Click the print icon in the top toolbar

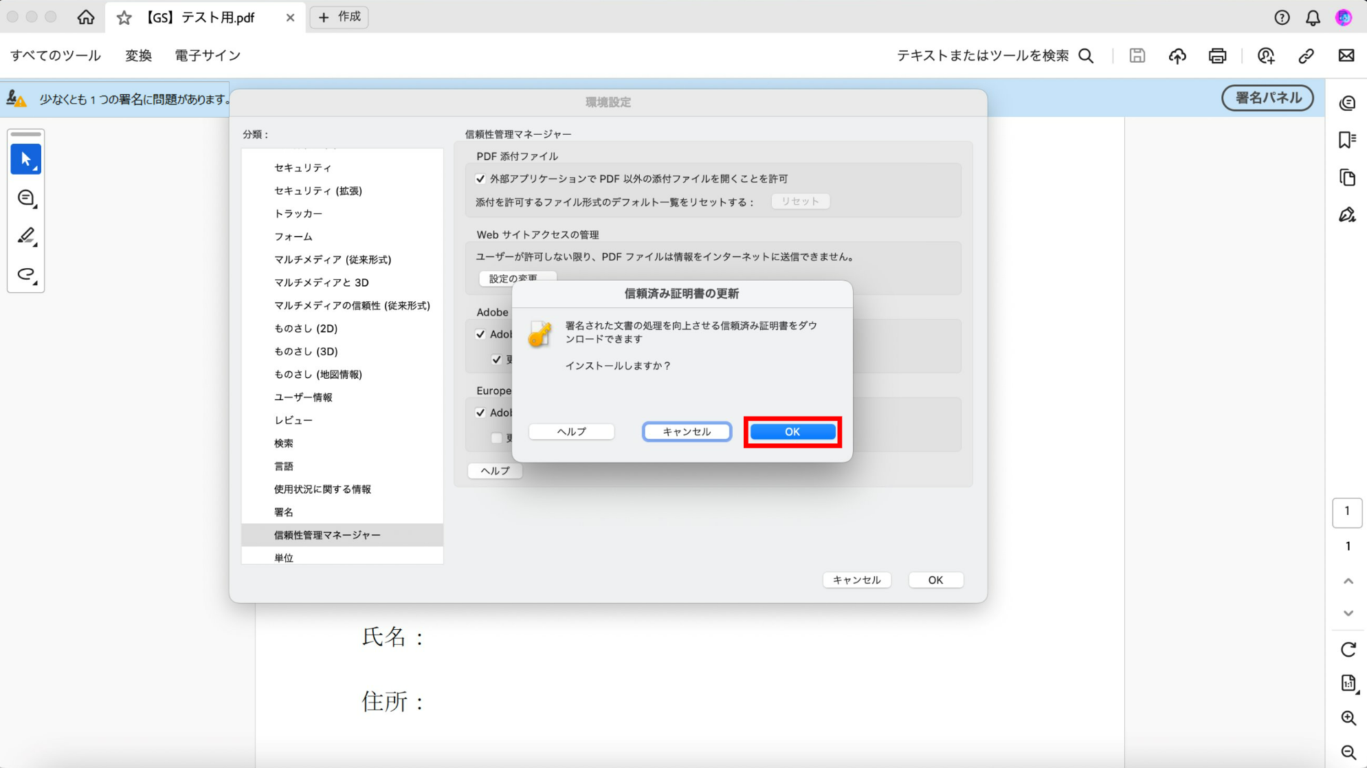click(1217, 56)
